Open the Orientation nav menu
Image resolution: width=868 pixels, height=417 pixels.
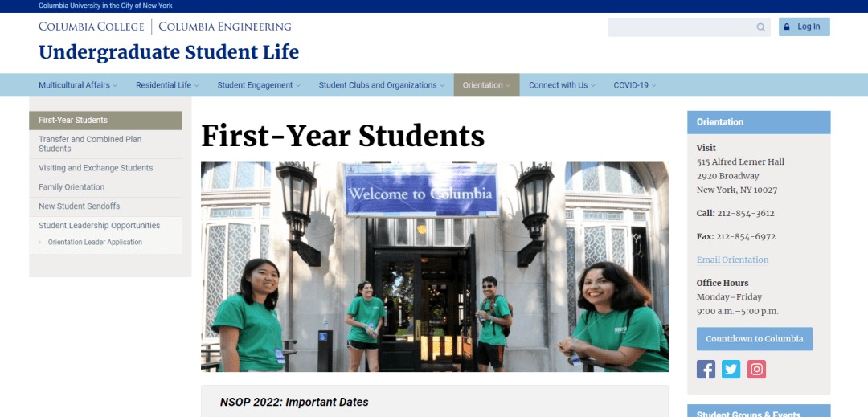486,85
